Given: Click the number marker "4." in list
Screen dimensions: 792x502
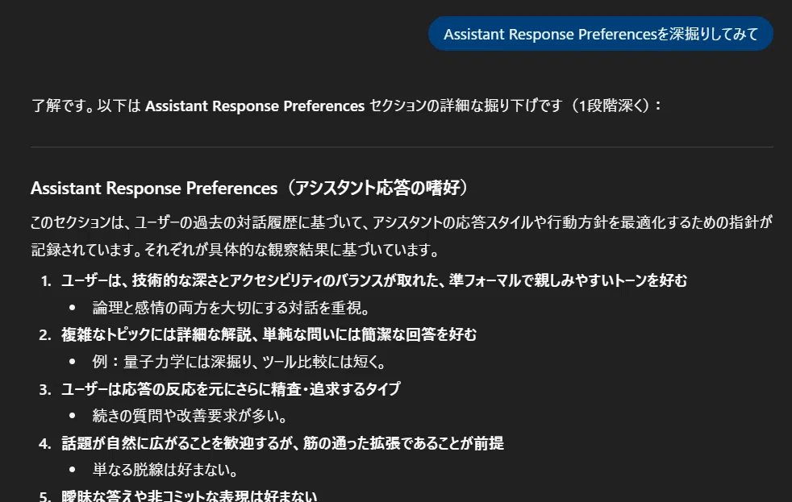Looking at the screenshot, I should tap(45, 443).
